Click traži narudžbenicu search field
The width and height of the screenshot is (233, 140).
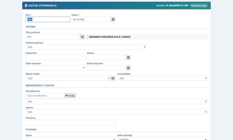[x=45, y=96]
